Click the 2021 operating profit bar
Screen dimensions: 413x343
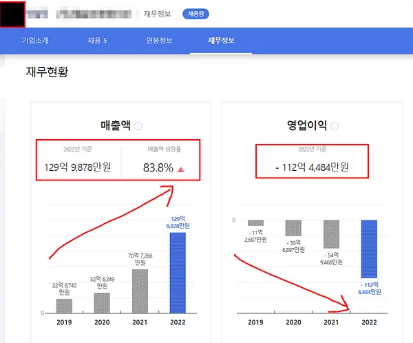click(331, 234)
